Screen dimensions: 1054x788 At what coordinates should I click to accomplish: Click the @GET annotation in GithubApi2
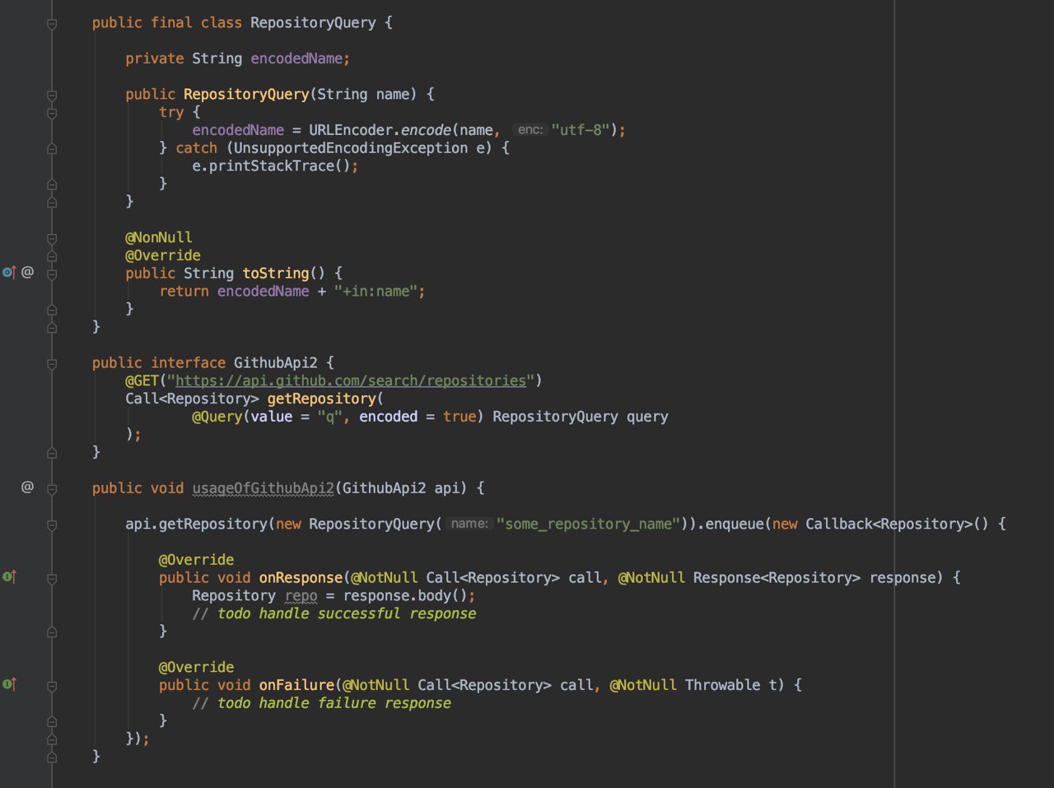[142, 380]
